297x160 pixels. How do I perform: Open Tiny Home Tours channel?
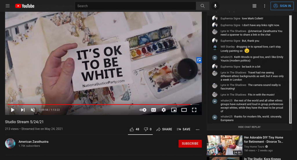pyautogui.click(x=254, y=147)
